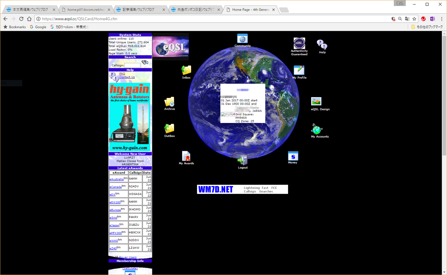Click the binoculars callsign search icon
This screenshot has height=275, width=447.
pos(145,63)
